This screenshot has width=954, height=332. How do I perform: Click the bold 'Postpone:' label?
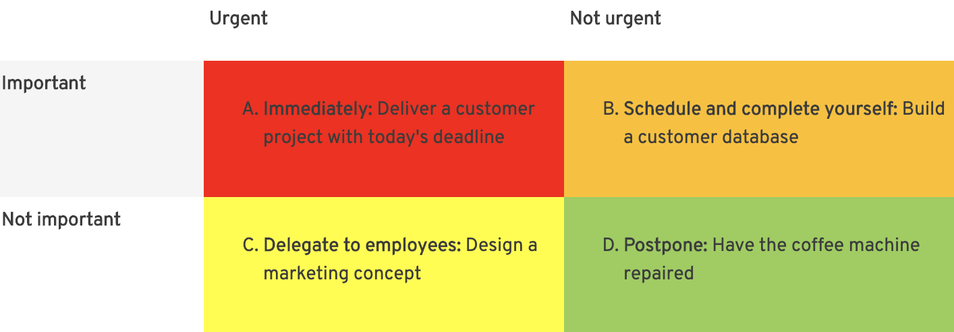pos(665,245)
